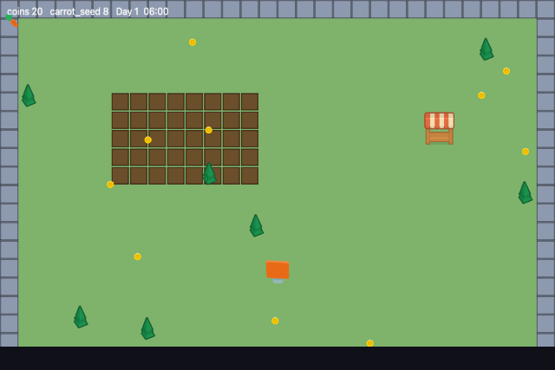Screen dimensions: 555x370
Task: Select the orange player character
Action: (277, 272)
